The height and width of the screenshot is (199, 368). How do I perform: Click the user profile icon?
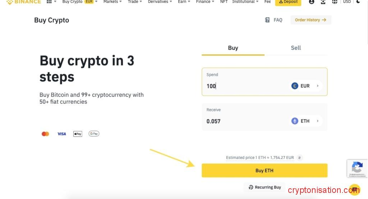pyautogui.click(x=312, y=2)
